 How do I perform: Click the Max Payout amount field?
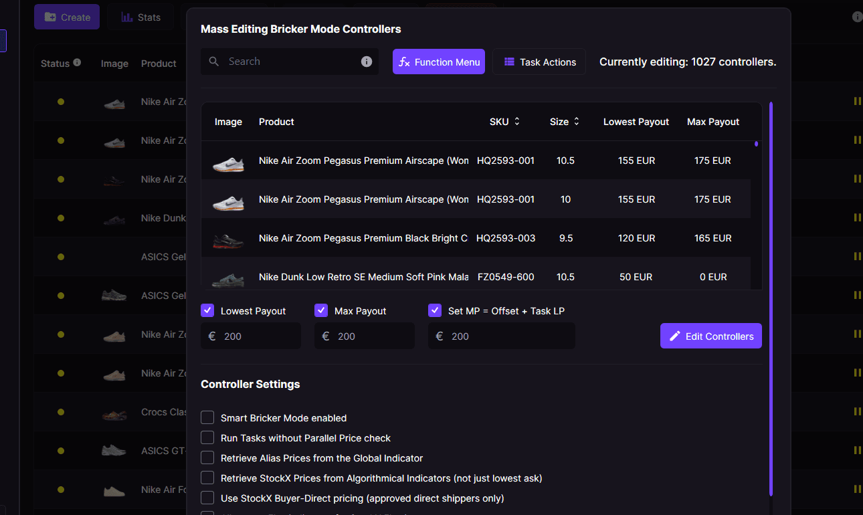tap(365, 336)
